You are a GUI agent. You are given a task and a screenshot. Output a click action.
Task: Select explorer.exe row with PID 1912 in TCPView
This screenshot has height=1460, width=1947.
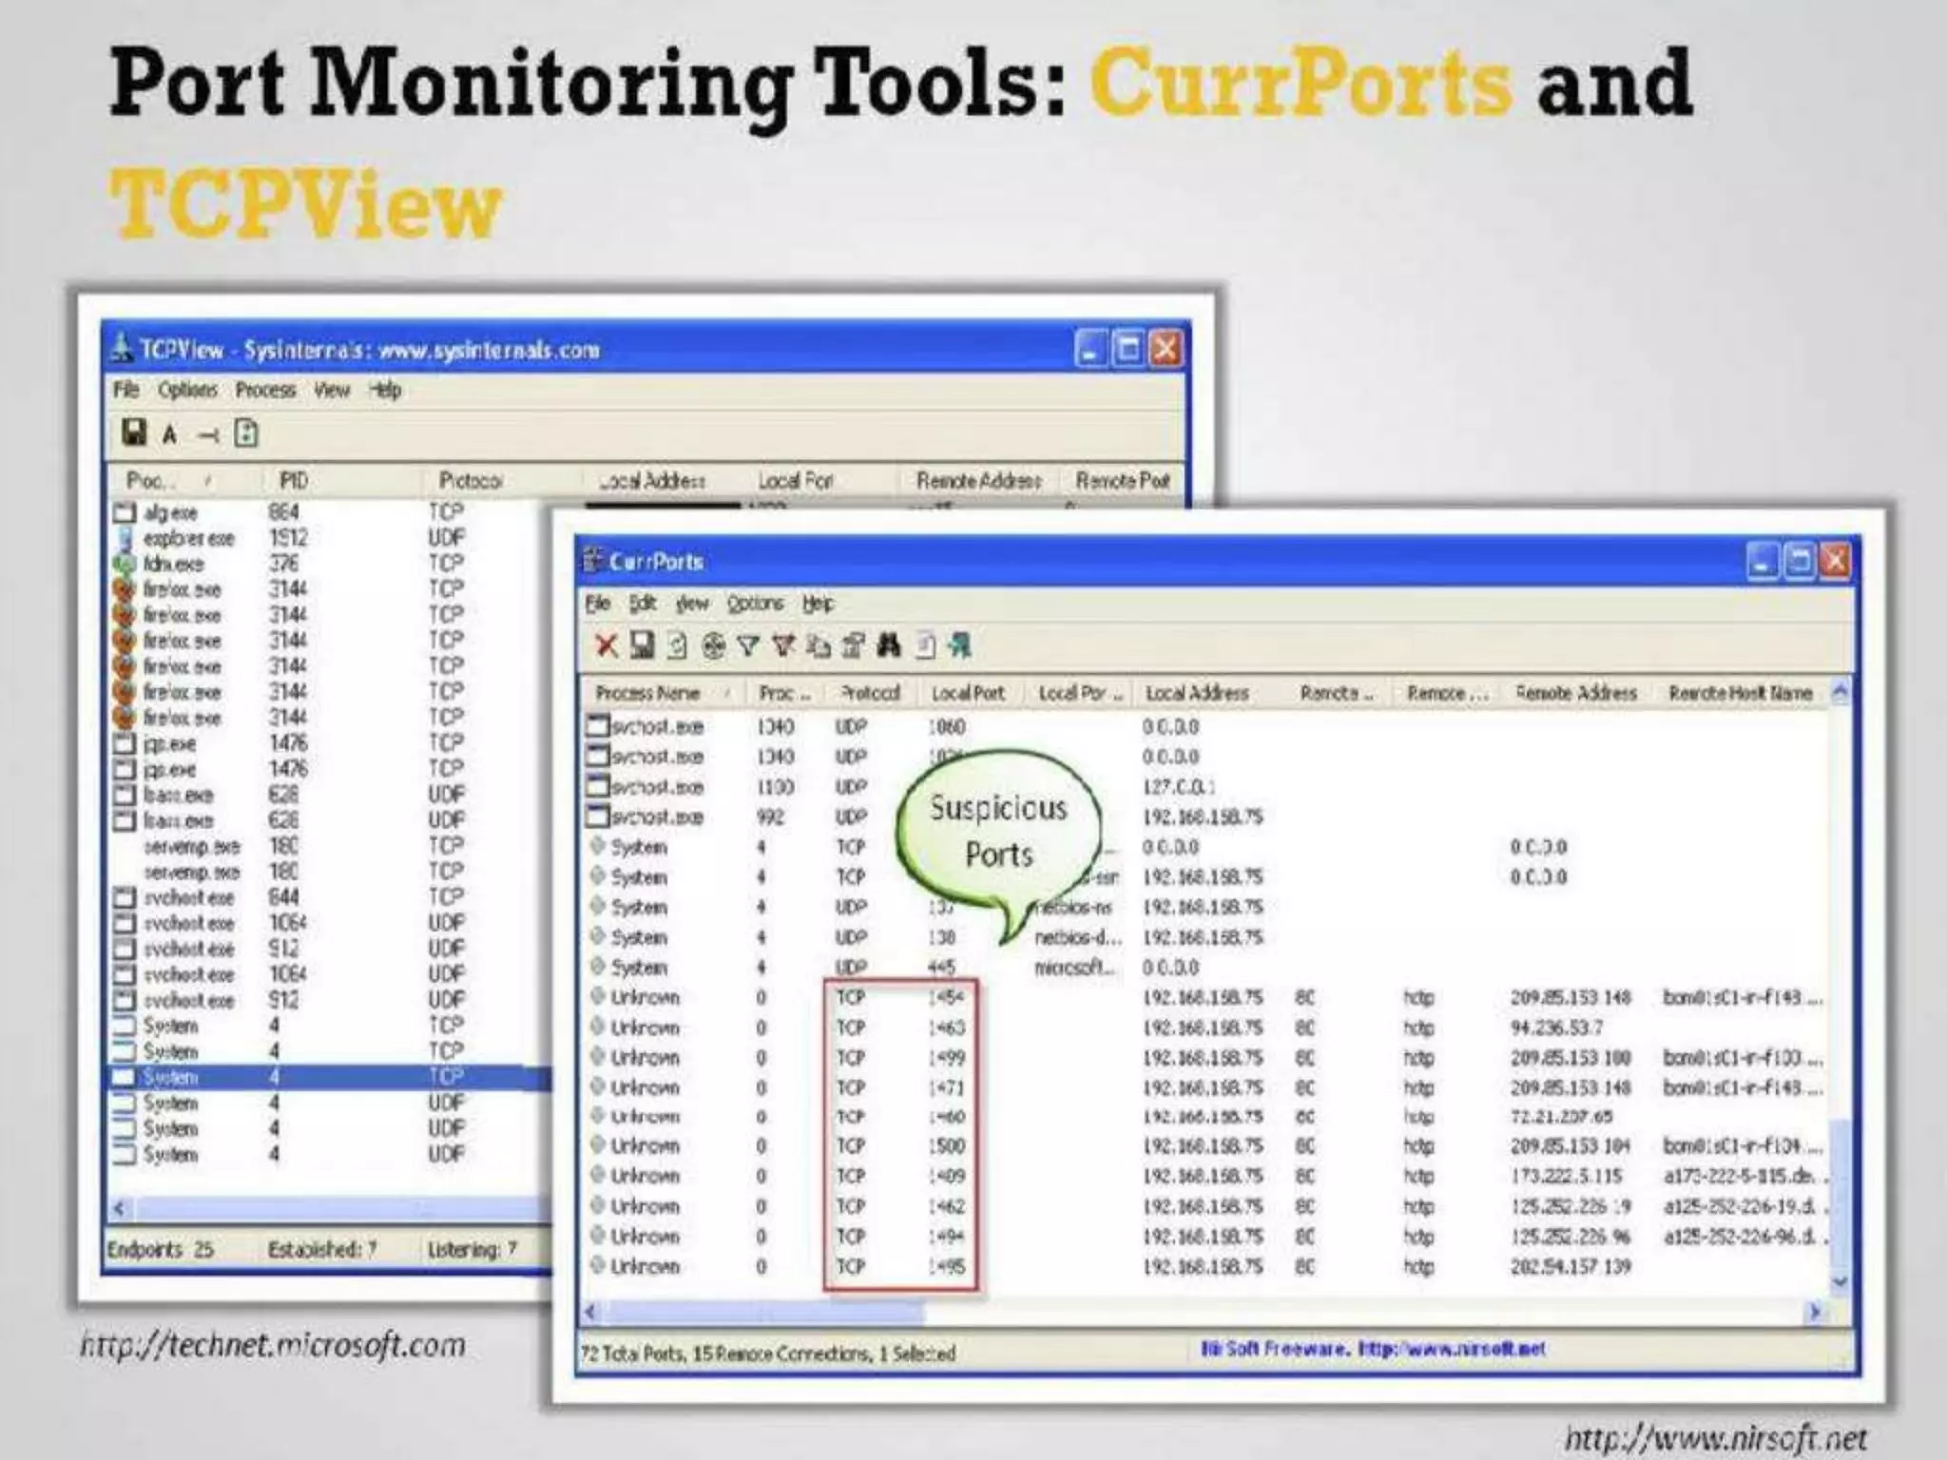click(x=329, y=538)
